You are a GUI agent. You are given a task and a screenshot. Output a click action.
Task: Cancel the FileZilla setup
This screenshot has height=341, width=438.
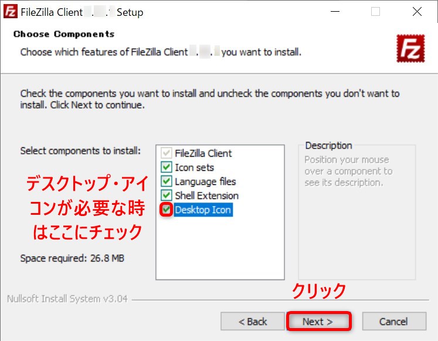point(394,322)
